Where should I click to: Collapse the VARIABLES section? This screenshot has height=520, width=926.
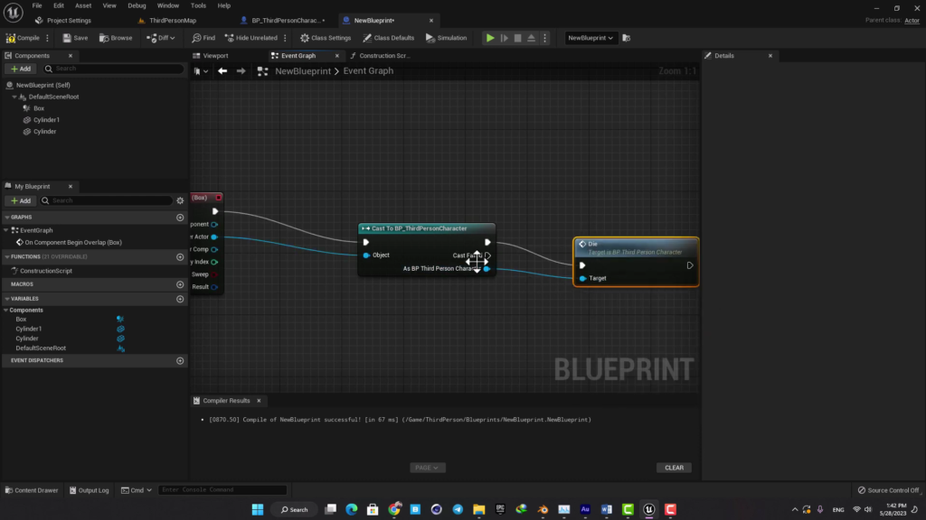(x=7, y=299)
